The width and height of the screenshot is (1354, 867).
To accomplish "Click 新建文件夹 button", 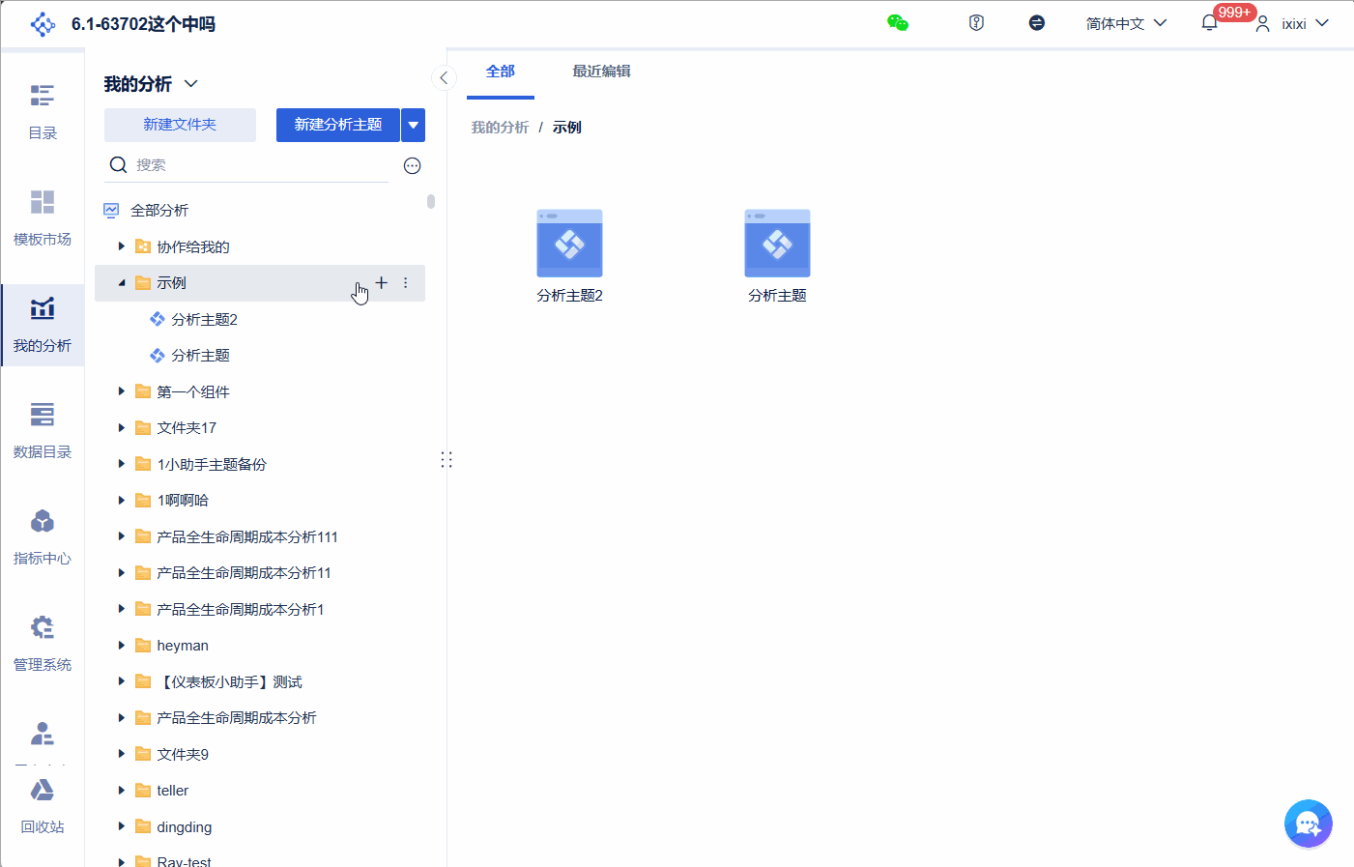I will (180, 125).
